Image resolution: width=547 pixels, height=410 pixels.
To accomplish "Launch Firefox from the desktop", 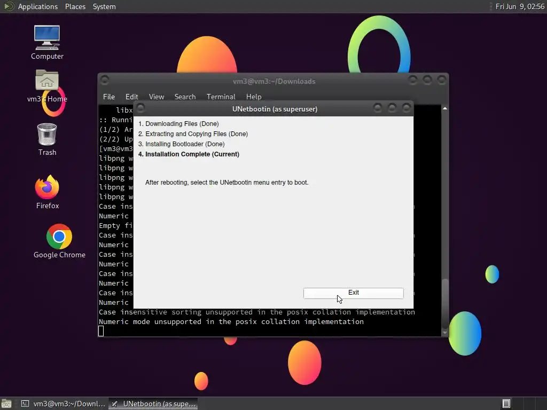I will 48,192.
